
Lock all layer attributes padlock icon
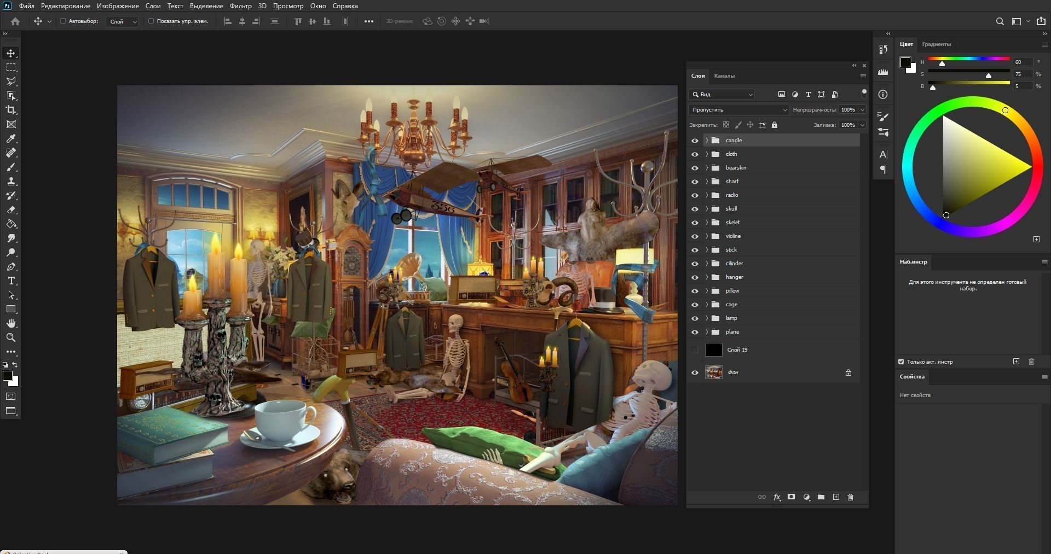coord(775,125)
